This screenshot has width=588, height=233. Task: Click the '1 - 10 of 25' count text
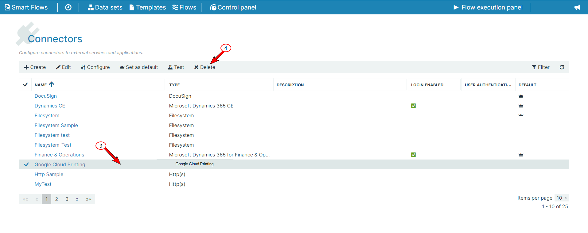tap(555, 206)
